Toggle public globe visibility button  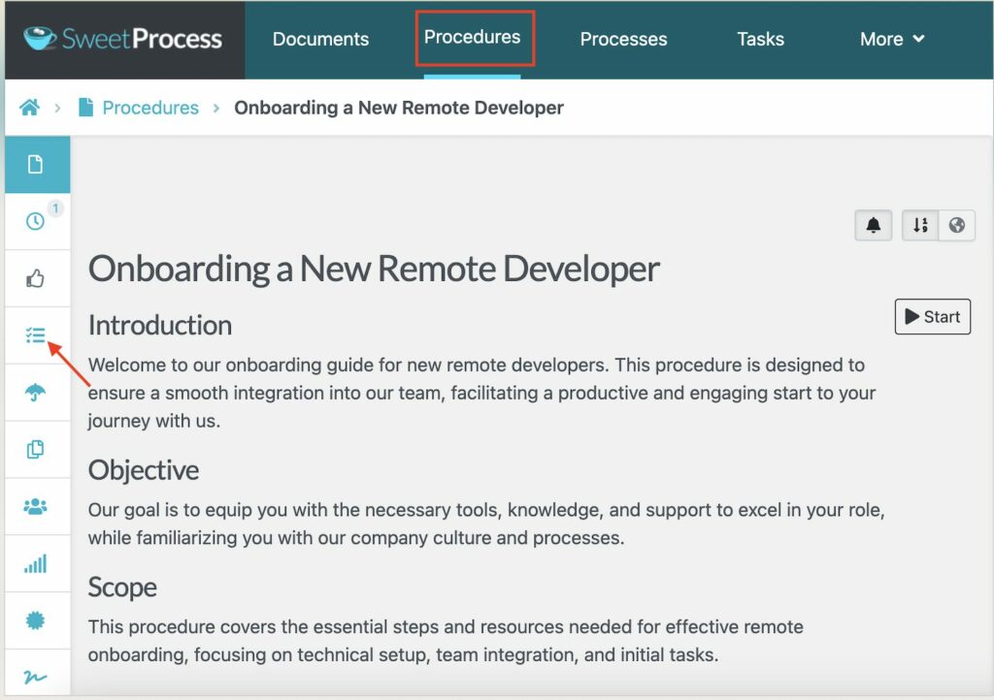pos(957,226)
